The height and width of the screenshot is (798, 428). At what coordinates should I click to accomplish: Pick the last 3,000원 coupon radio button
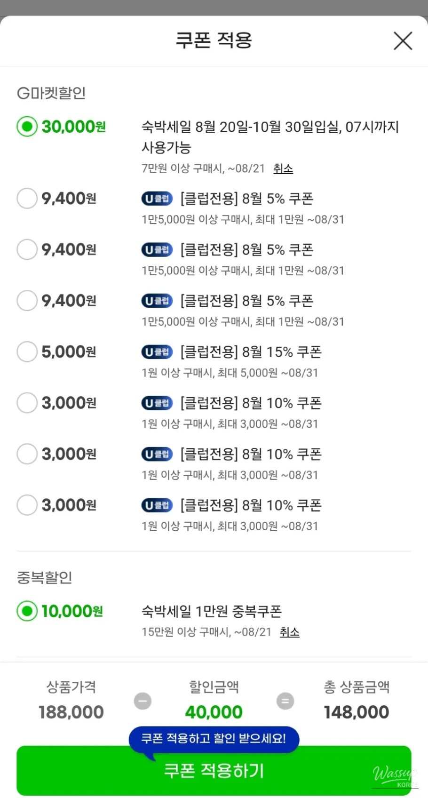27,505
